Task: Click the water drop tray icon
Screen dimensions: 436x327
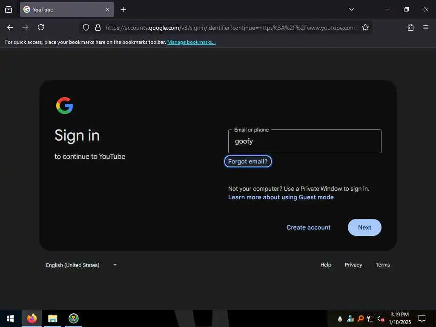Action: pos(340,318)
